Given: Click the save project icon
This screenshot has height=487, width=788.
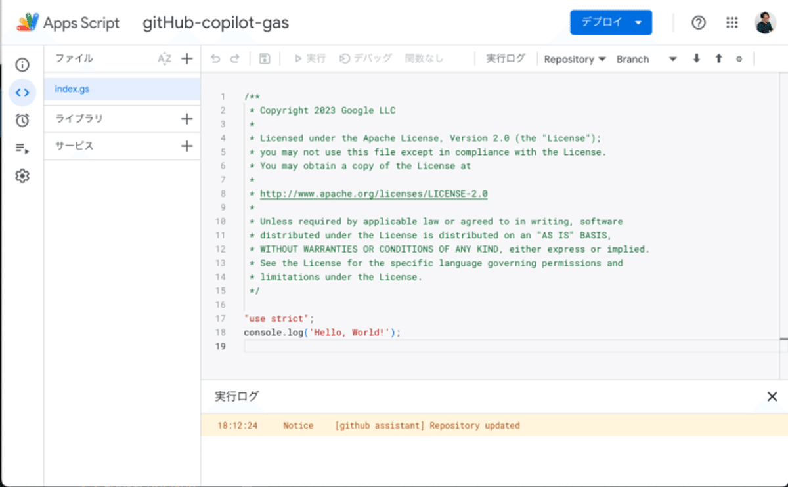Looking at the screenshot, I should pos(265,58).
